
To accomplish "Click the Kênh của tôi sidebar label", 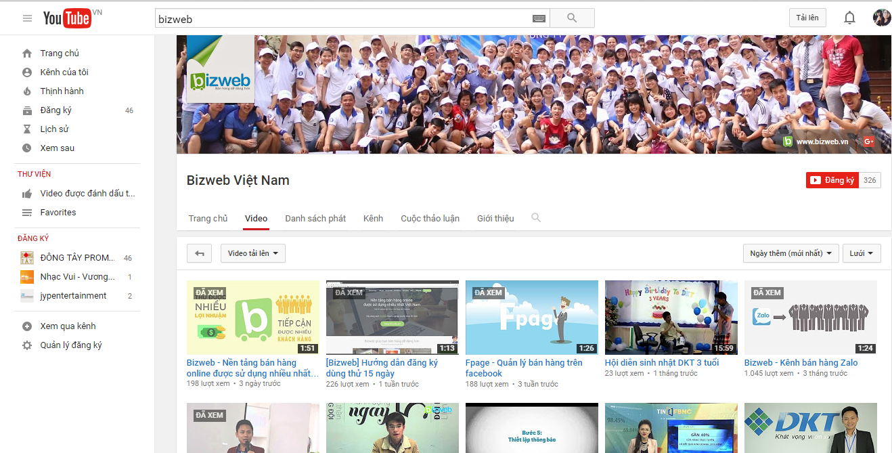I will point(64,72).
